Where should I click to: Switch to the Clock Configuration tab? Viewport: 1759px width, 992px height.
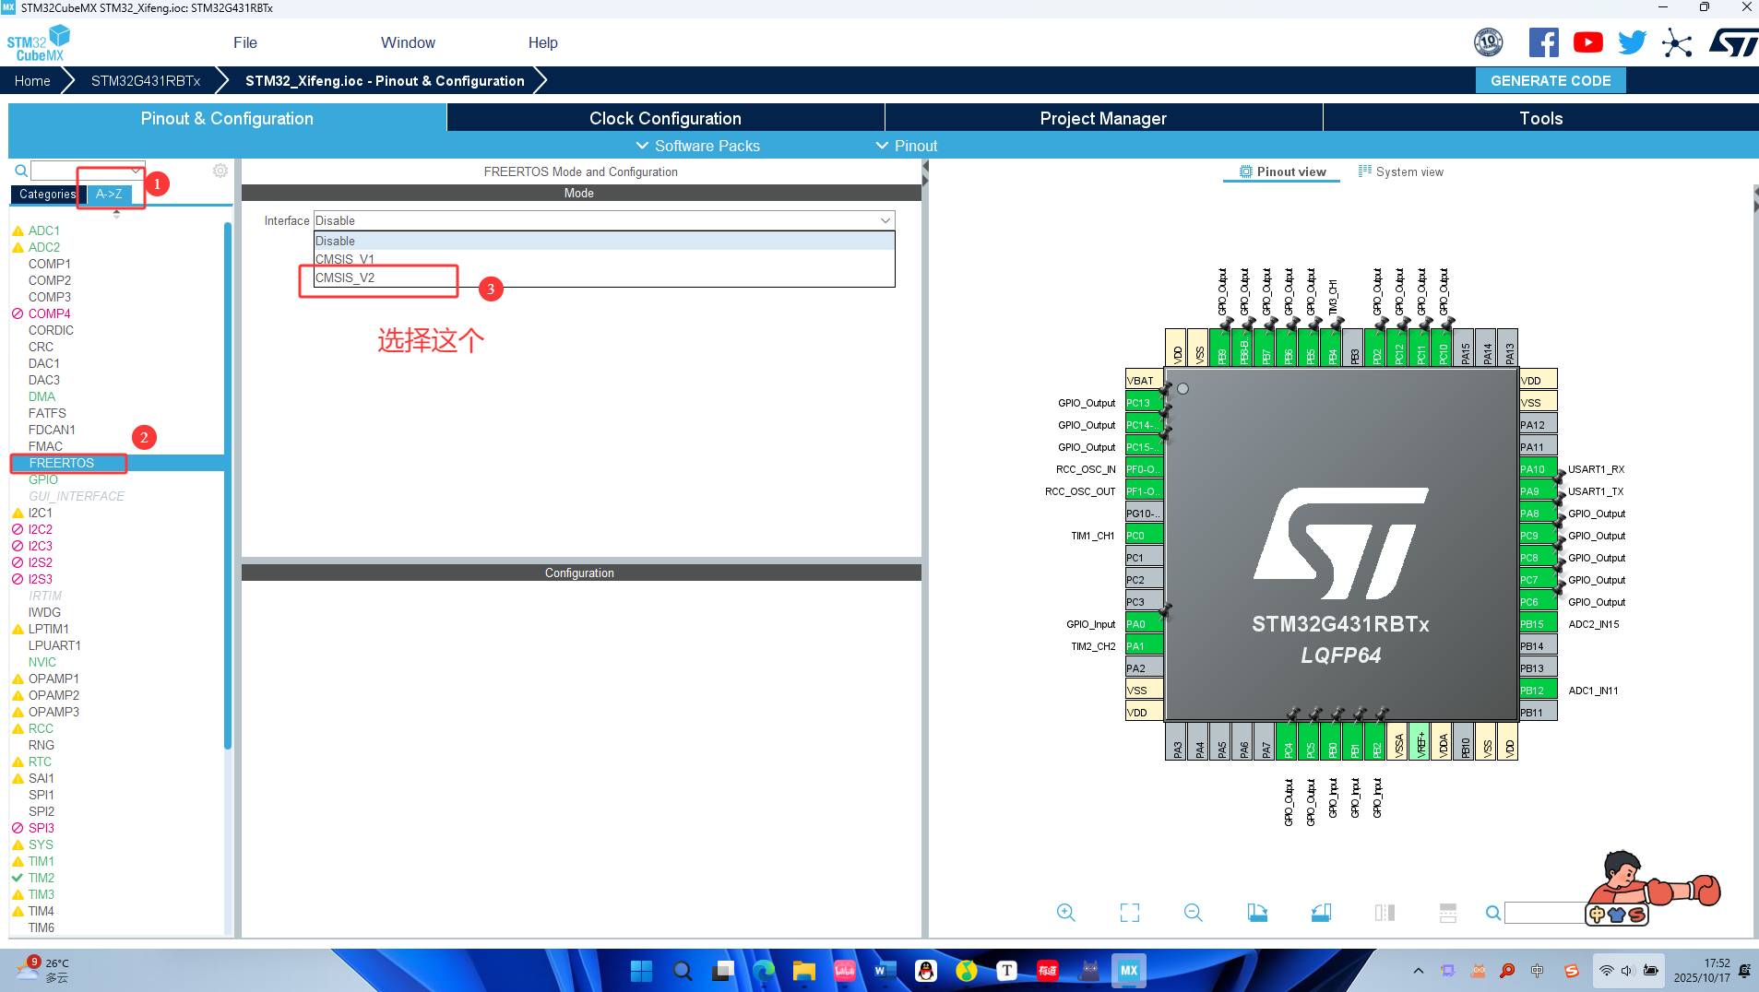(x=665, y=118)
